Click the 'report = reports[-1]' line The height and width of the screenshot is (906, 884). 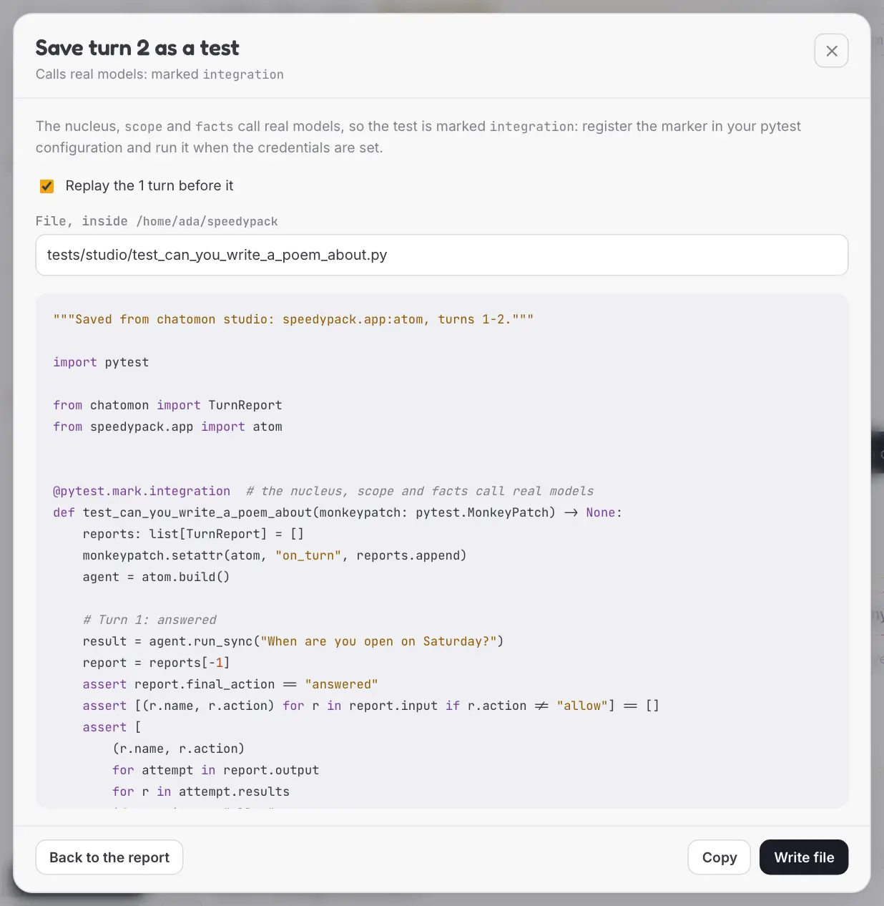pos(156,663)
